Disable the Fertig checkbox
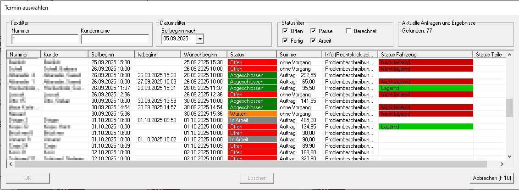This screenshot has height=190, width=519. click(x=286, y=41)
